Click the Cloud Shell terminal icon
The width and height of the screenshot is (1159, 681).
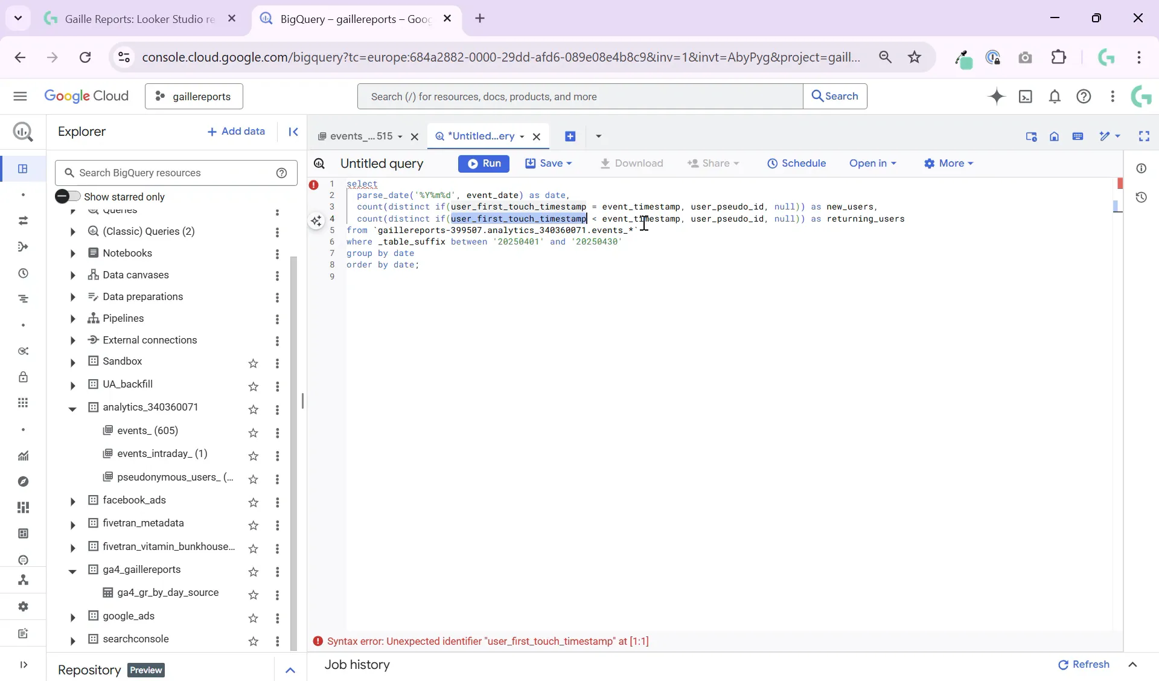[x=1026, y=97]
